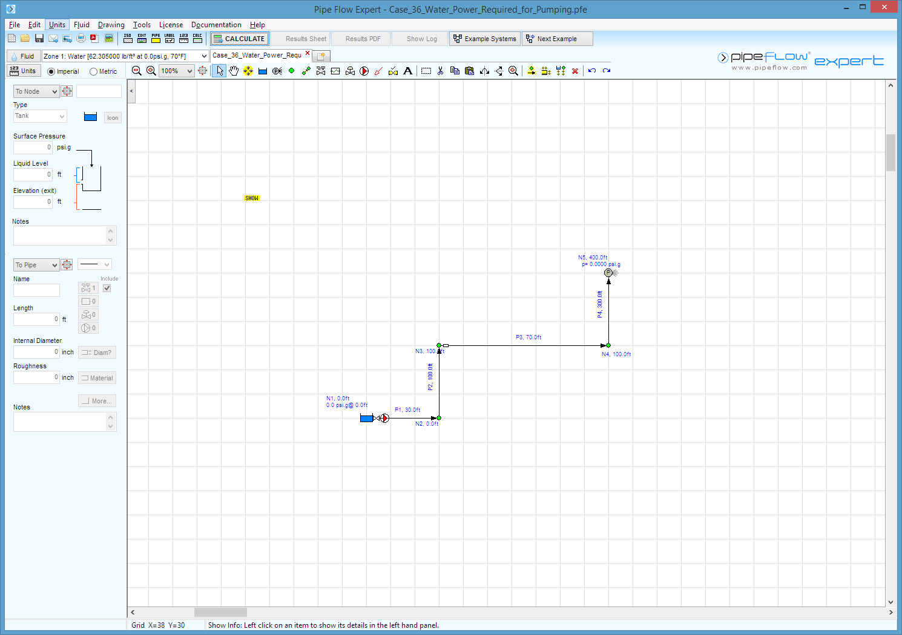This screenshot has width=902, height=635.
Task: Select the arrow pointer tool
Action: [x=219, y=71]
